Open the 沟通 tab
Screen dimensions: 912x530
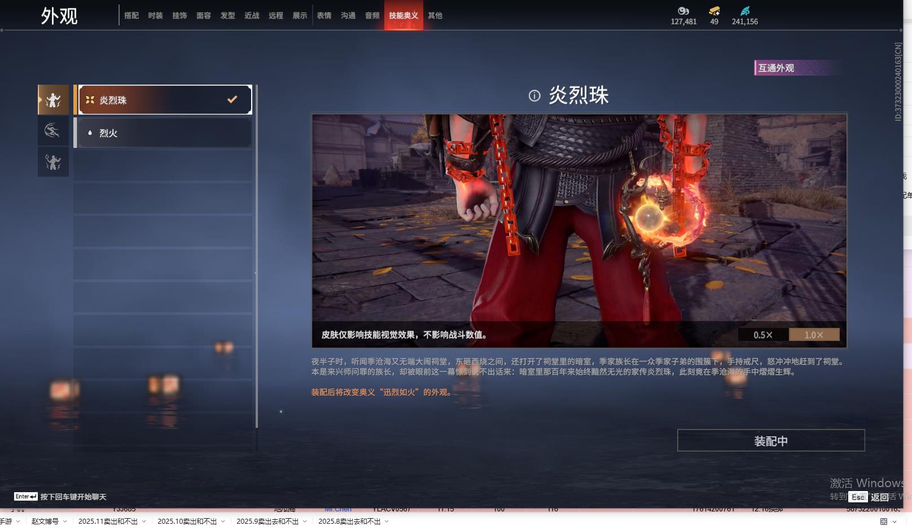pyautogui.click(x=348, y=16)
